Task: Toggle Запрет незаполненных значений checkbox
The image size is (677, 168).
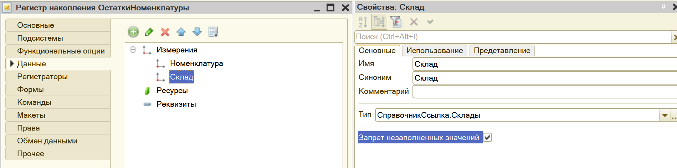Action: click(x=488, y=137)
